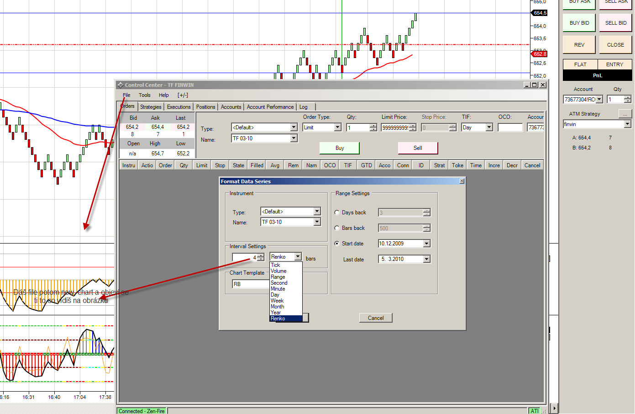The width and height of the screenshot is (635, 414).
Task: Open the Start date dropdown
Action: 426,244
